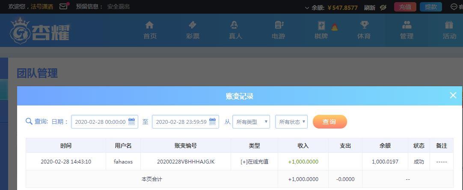Viewport: 463px width, 190px height.
Task: Click the end date input field
Action: (185, 122)
